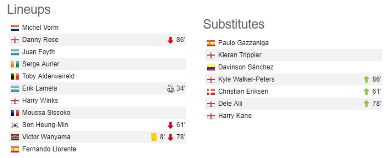Open Paulo Gazzaniga's substitute entry

[243, 43]
